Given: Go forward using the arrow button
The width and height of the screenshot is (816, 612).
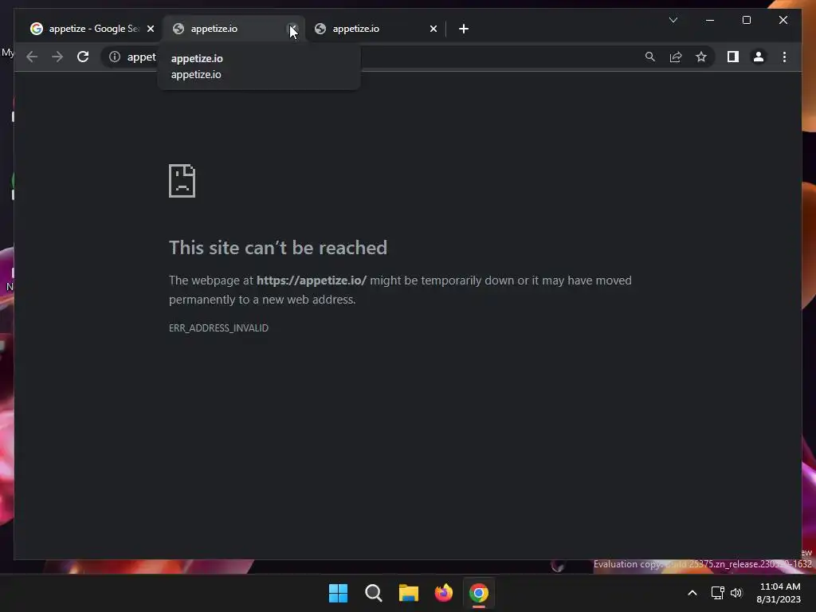Looking at the screenshot, I should click(x=57, y=57).
